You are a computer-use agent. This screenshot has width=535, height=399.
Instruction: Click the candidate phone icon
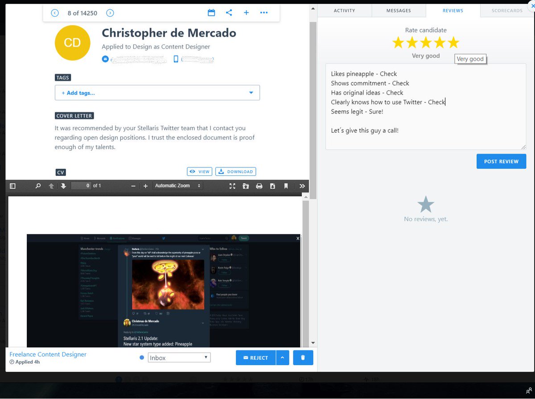176,59
